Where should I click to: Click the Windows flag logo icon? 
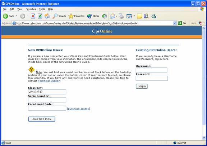coord(202,9)
